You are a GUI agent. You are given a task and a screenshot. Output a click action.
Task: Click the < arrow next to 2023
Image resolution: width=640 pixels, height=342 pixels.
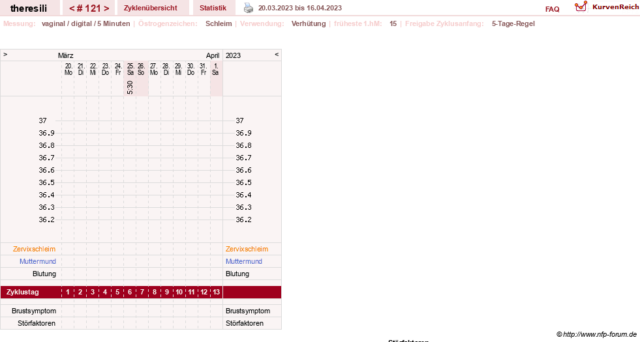click(277, 54)
